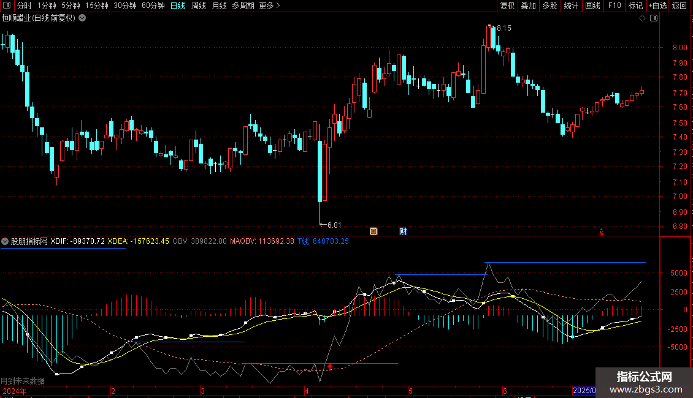Click the 复权 adjustment button
The height and width of the screenshot is (398, 693).
tap(507, 6)
